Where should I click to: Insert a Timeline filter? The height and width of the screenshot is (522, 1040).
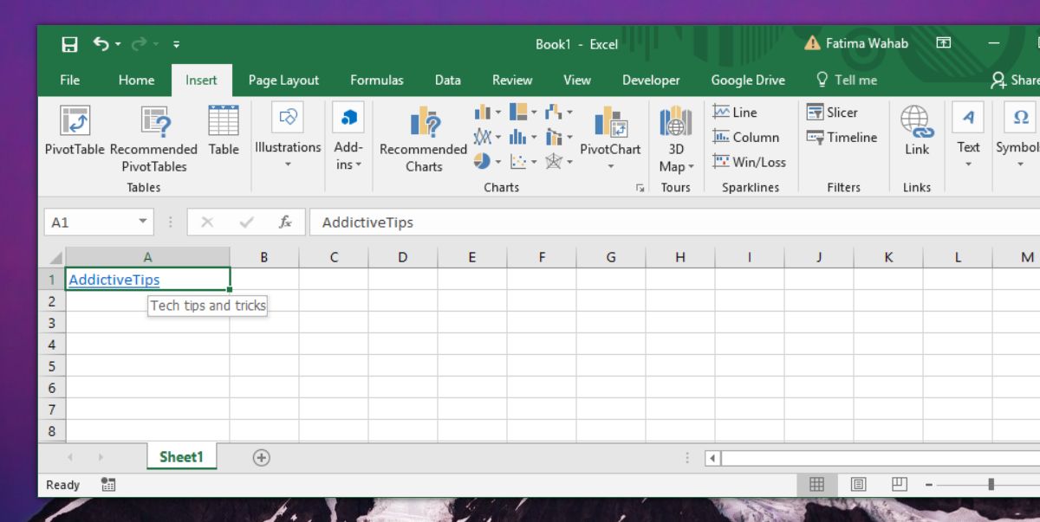[x=842, y=137]
